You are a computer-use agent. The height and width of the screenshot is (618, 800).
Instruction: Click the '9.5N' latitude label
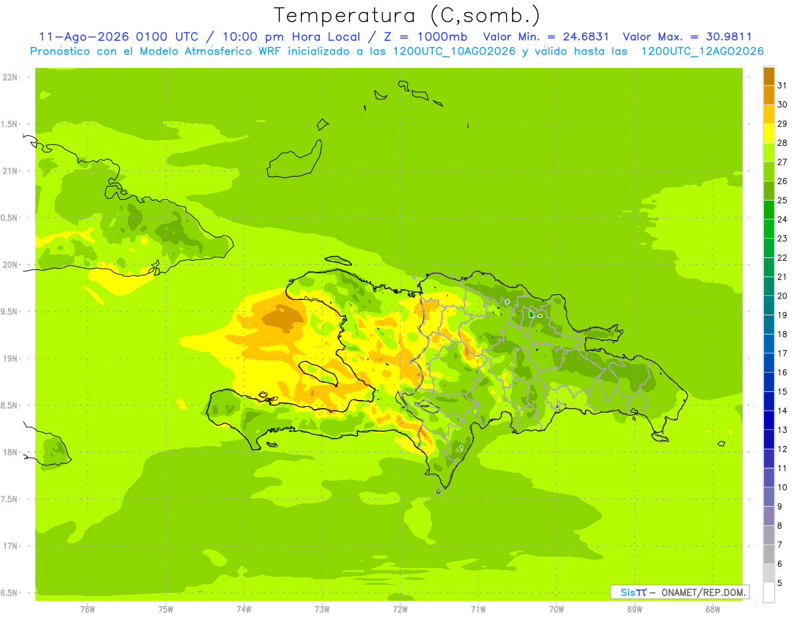point(9,312)
